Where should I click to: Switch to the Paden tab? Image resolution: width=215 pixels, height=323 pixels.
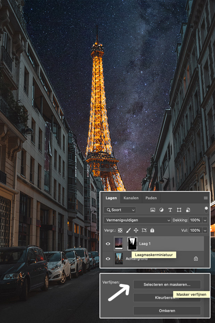[x=151, y=198]
